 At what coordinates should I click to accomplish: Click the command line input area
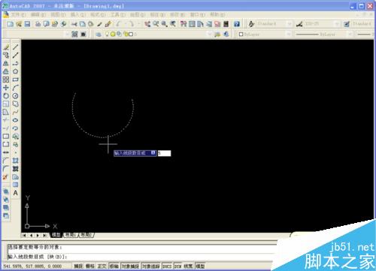(x=141, y=257)
